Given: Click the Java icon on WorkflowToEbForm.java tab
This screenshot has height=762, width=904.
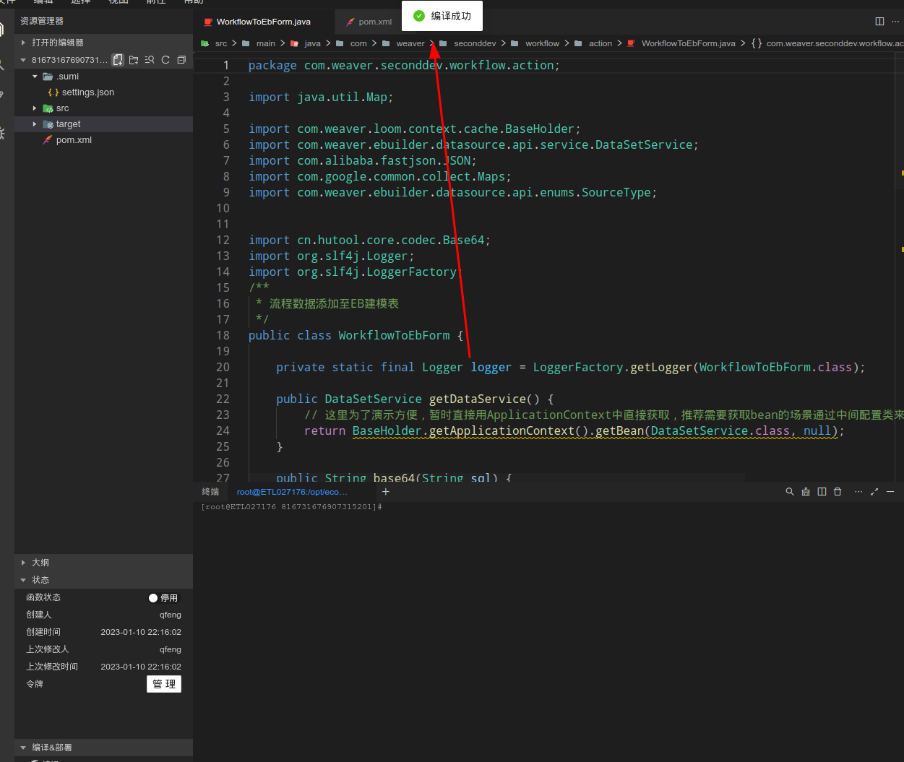Looking at the screenshot, I should (x=208, y=22).
